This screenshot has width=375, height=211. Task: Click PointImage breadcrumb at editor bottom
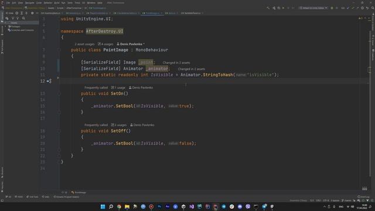tap(79, 192)
